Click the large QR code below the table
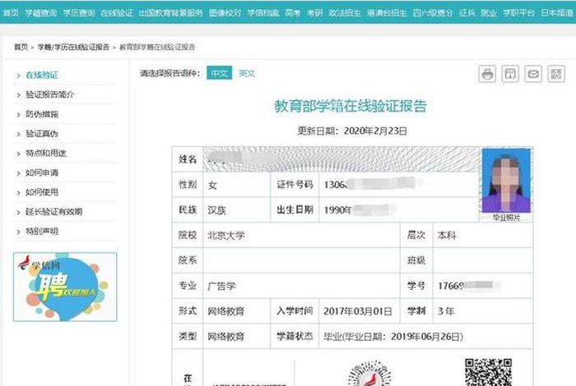 (488, 372)
